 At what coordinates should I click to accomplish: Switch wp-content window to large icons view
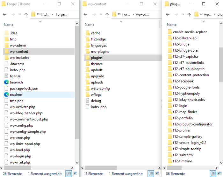pyautogui.click(x=157, y=173)
